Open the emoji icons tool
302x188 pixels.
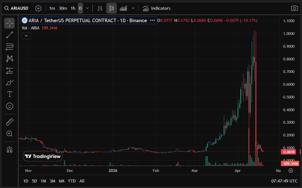(x=9, y=106)
